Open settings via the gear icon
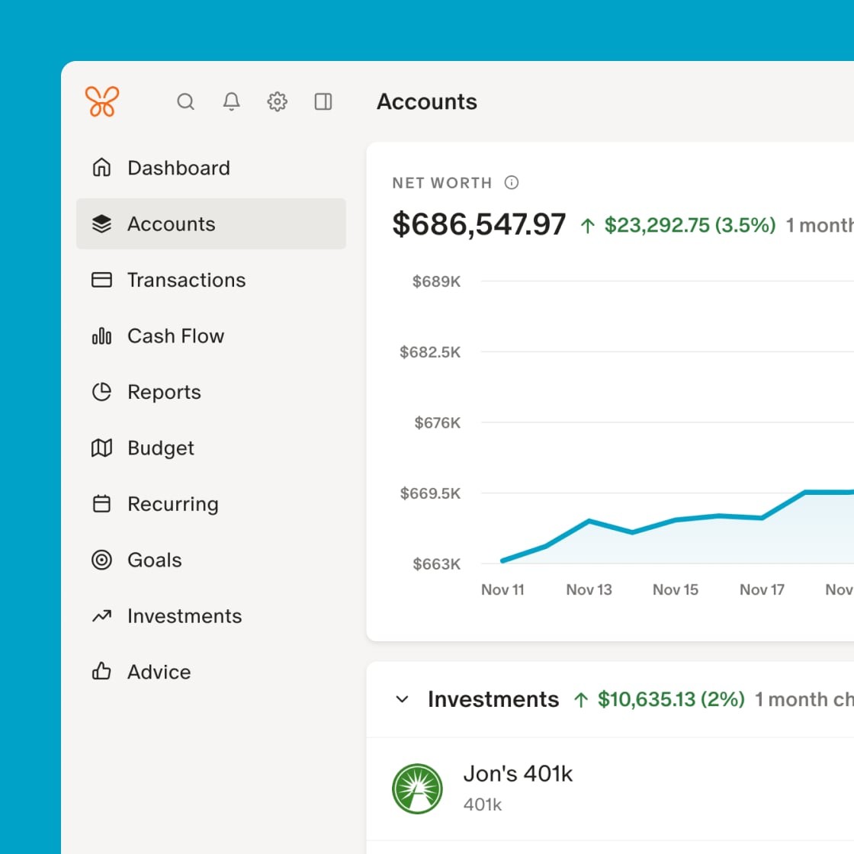854x854 pixels. [277, 101]
